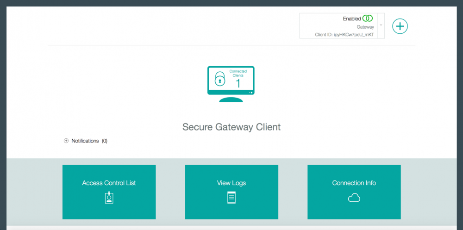Expand the Notifications section

pos(66,141)
